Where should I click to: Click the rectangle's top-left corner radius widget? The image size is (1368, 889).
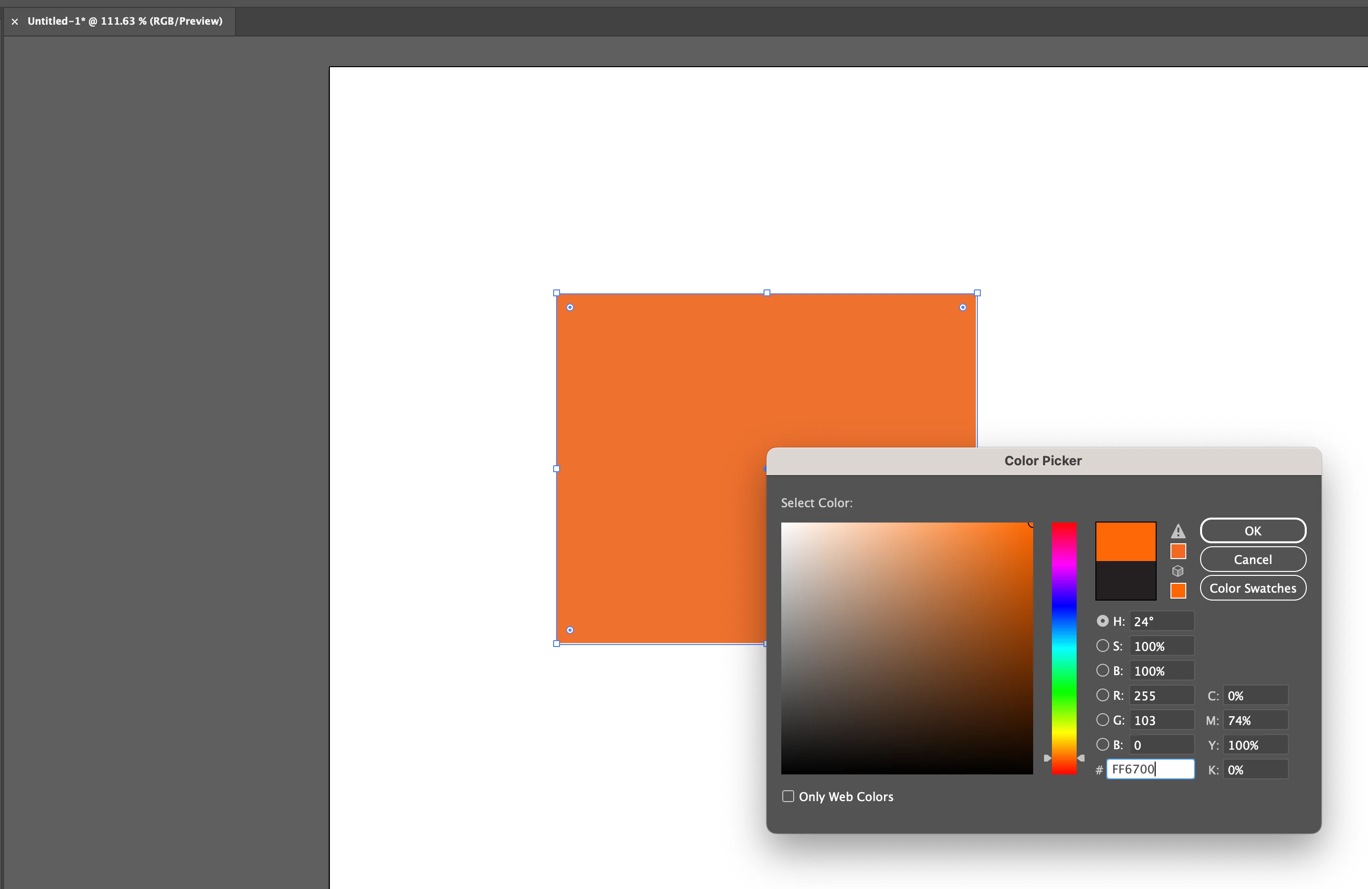(569, 307)
